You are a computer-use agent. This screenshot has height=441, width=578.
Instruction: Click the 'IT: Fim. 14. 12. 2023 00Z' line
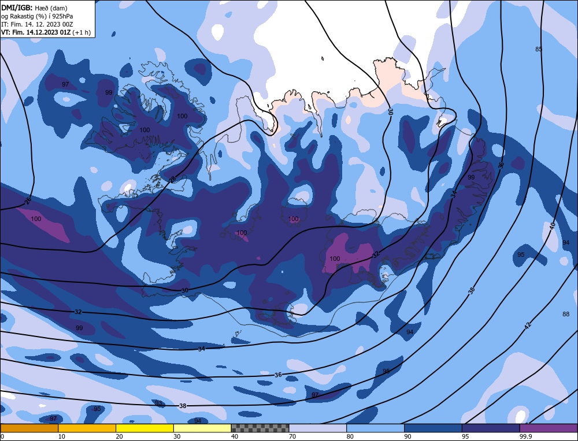click(x=37, y=24)
